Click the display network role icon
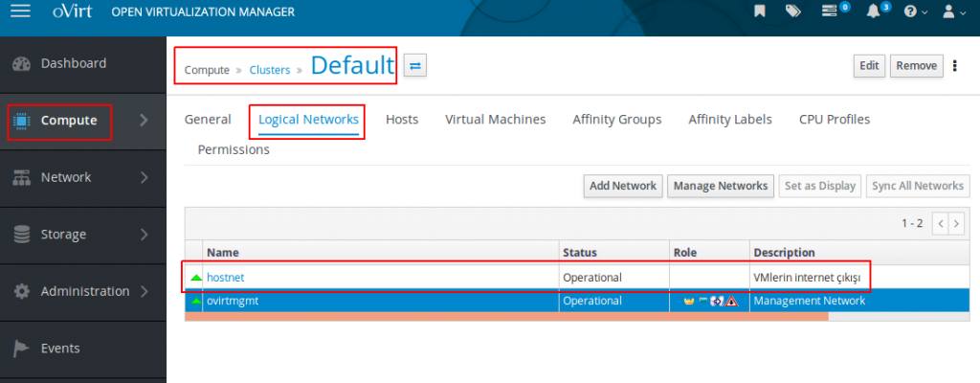Screen dimensions: 980x383 point(703,301)
